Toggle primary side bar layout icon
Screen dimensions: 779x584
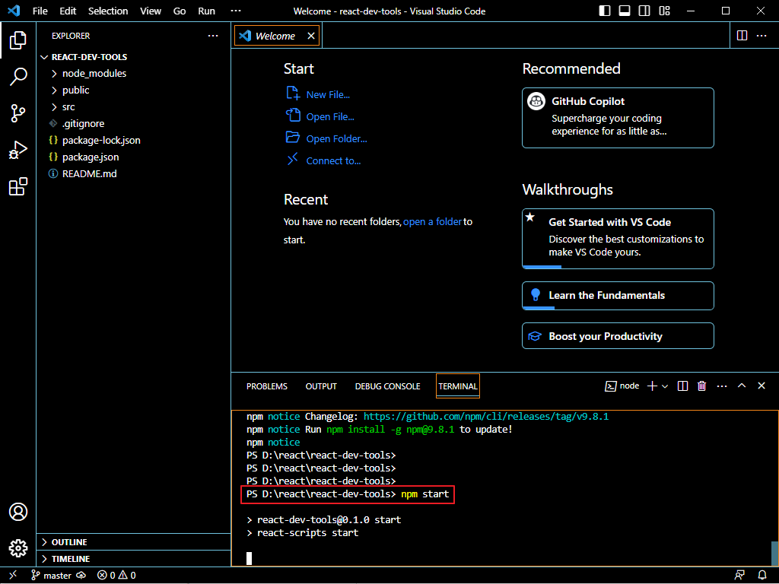pos(605,11)
